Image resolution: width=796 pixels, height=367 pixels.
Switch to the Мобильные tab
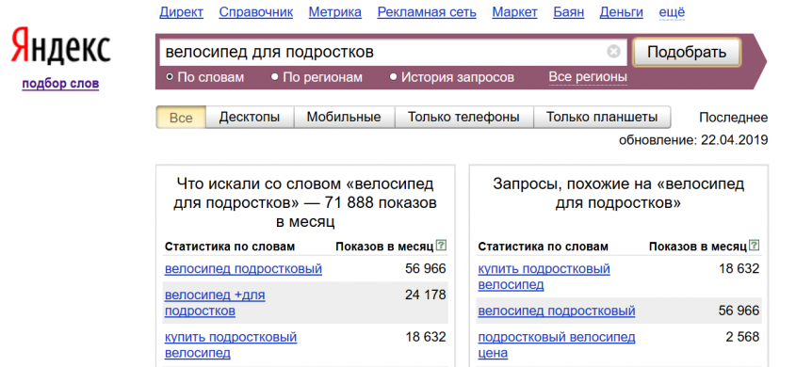pos(344,117)
